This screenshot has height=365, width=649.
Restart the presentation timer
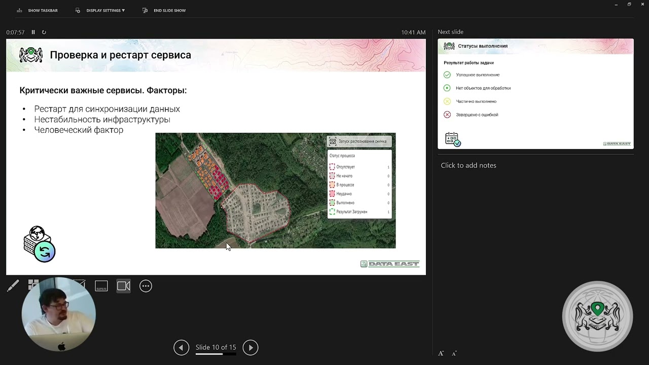click(44, 32)
